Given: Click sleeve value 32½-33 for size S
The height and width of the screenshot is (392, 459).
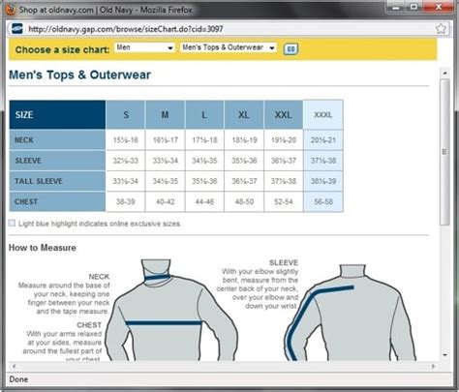Looking at the screenshot, I should coord(126,161).
